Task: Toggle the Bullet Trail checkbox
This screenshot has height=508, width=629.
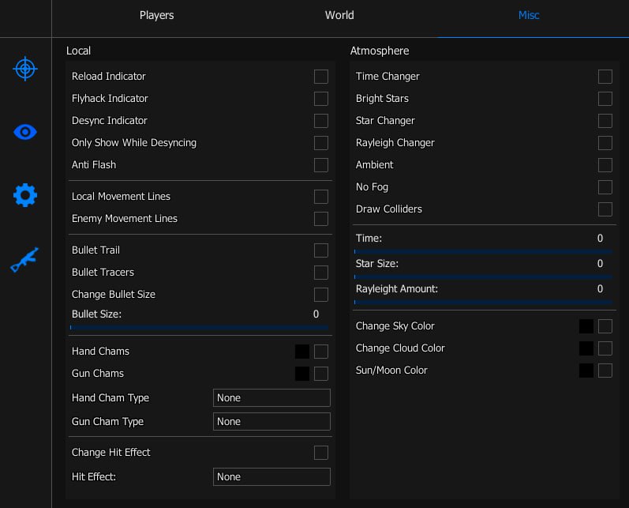Action: [x=321, y=250]
